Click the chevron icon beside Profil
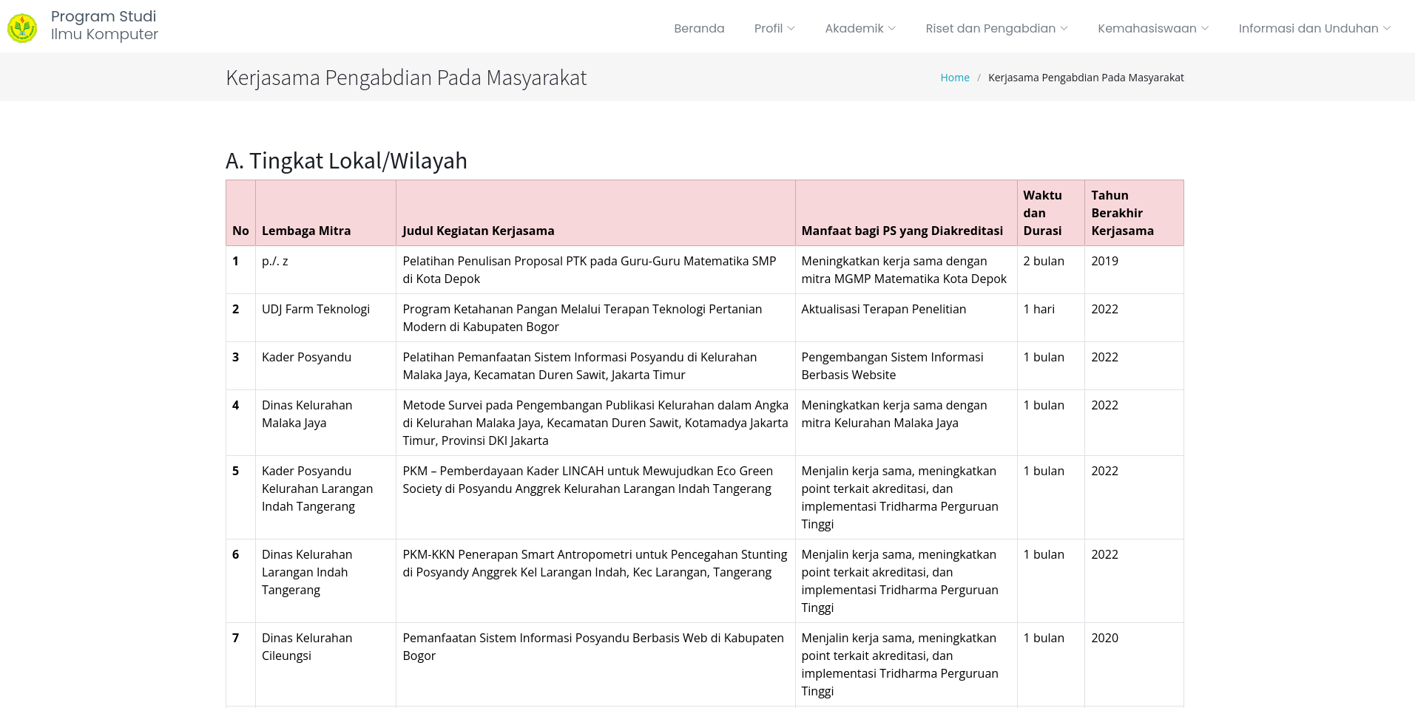Screen dimensions: 1415x708 [791, 28]
